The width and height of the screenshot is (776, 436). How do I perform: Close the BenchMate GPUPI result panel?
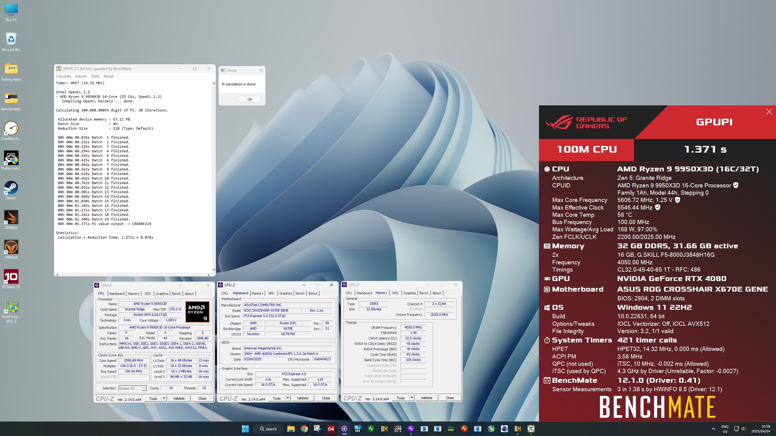769,112
